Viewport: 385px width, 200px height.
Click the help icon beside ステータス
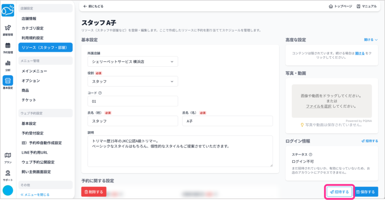[x=311, y=154]
